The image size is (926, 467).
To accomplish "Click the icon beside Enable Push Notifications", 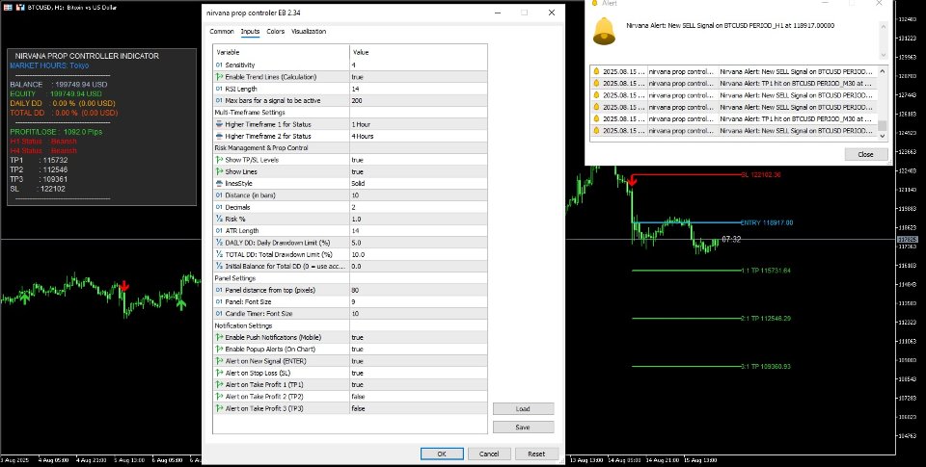I will tap(219, 337).
